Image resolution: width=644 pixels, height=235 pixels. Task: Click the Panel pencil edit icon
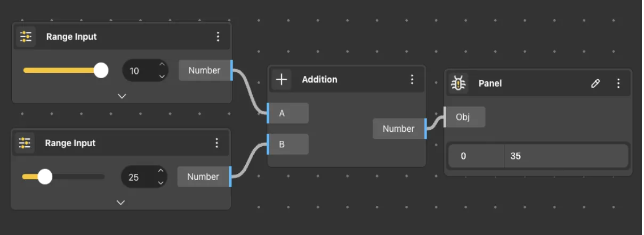596,83
